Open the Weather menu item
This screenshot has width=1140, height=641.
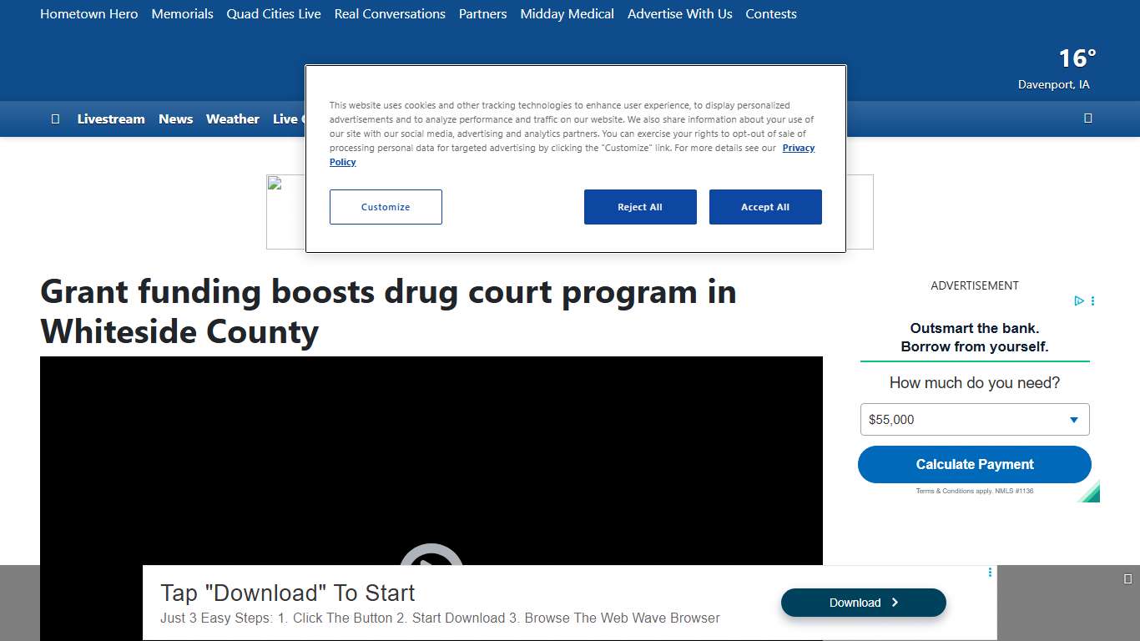click(232, 119)
